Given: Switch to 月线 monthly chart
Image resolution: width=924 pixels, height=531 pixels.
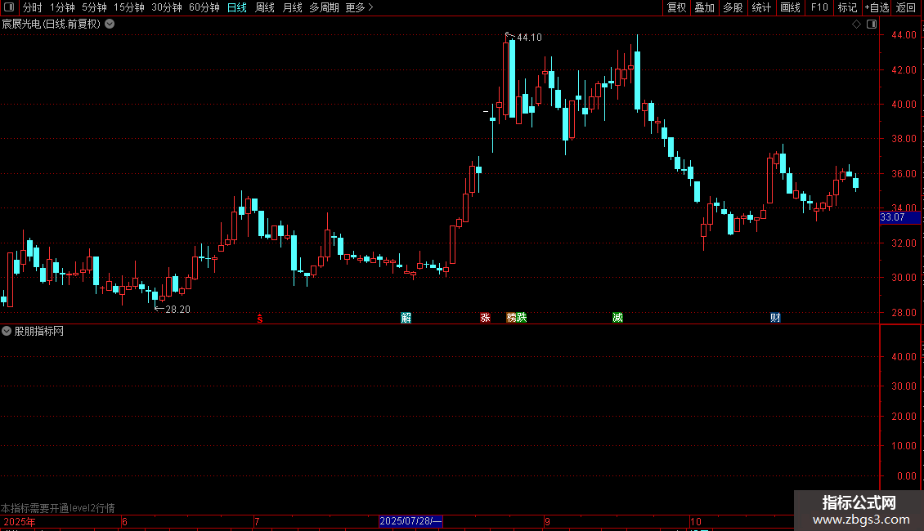Looking at the screenshot, I should 292,7.
